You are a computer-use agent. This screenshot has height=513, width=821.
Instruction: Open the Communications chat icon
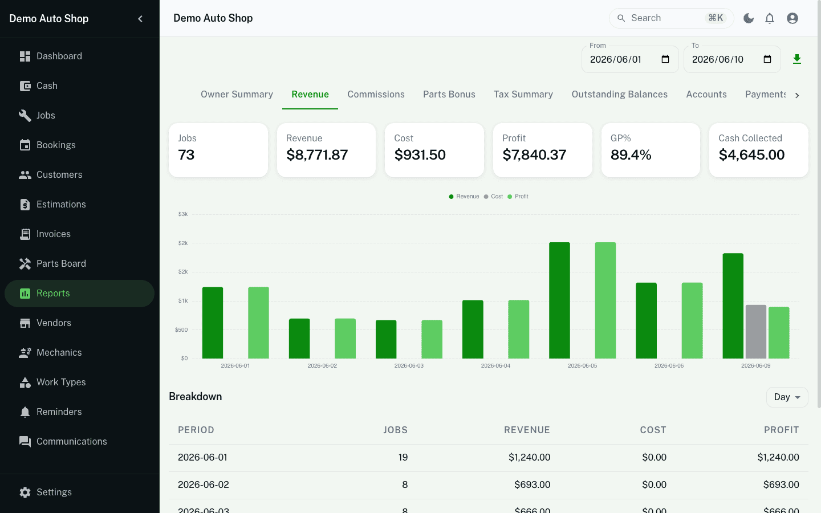[x=25, y=442]
